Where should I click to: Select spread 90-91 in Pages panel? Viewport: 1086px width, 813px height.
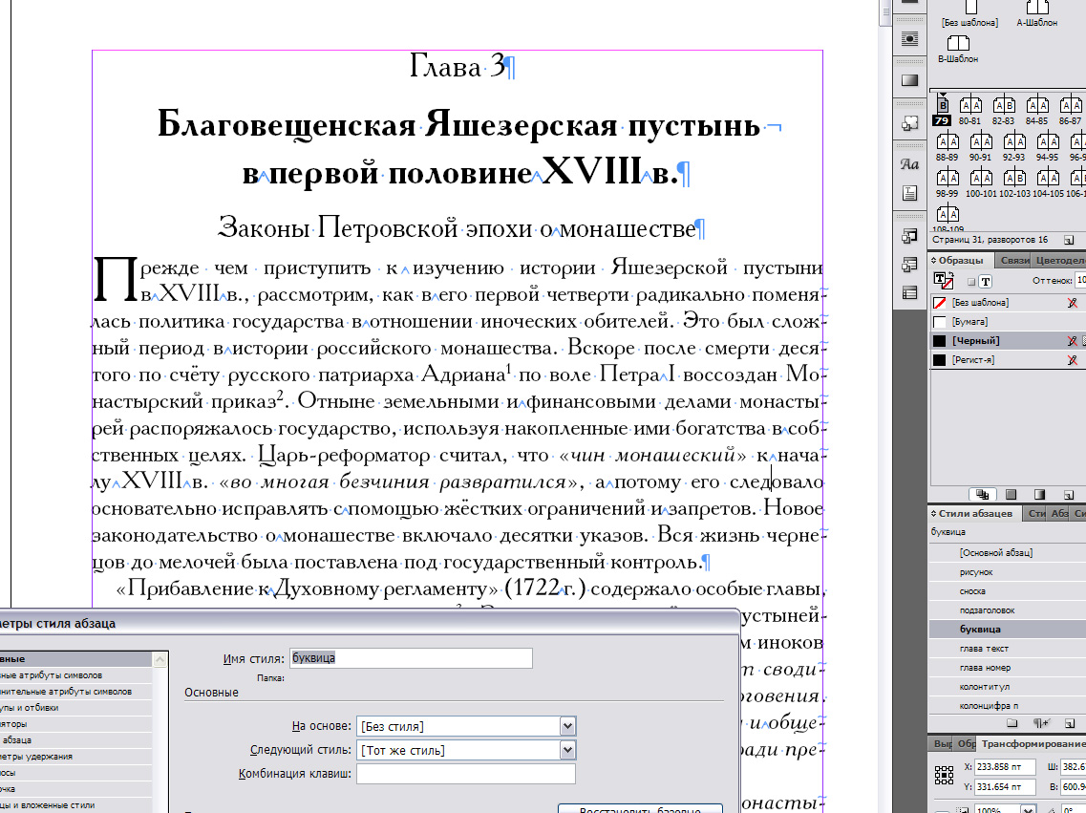pyautogui.click(x=981, y=142)
